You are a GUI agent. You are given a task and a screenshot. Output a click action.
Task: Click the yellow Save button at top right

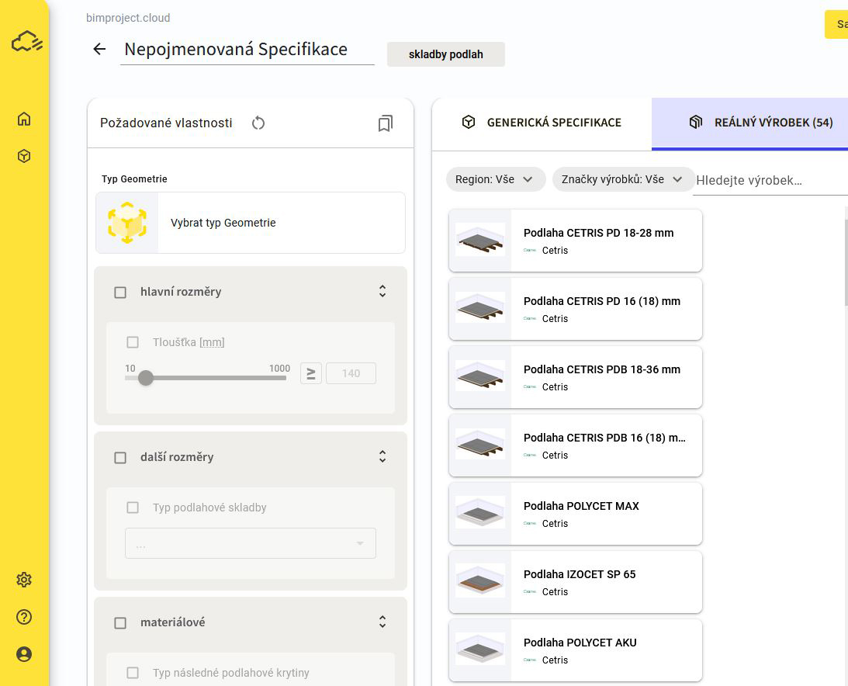tap(836, 24)
